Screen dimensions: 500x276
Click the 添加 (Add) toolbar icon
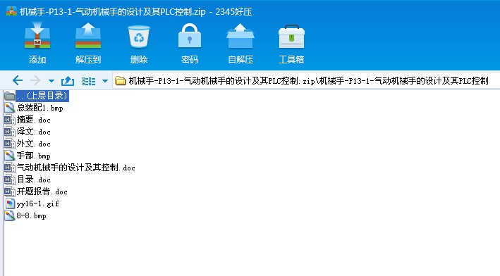[x=37, y=36]
